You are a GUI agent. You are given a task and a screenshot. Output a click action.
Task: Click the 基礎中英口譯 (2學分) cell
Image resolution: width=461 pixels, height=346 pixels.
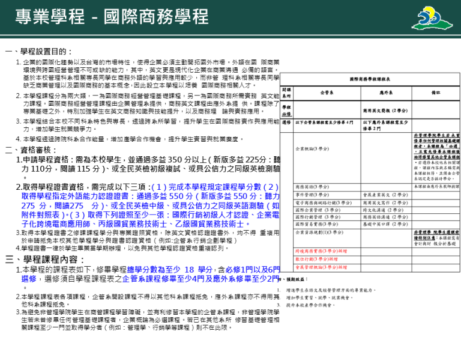point(385,224)
